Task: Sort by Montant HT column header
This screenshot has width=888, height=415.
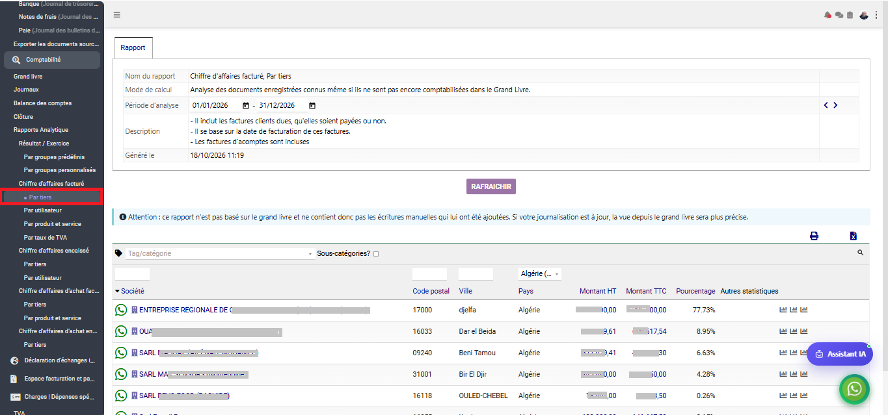Action: pos(598,292)
